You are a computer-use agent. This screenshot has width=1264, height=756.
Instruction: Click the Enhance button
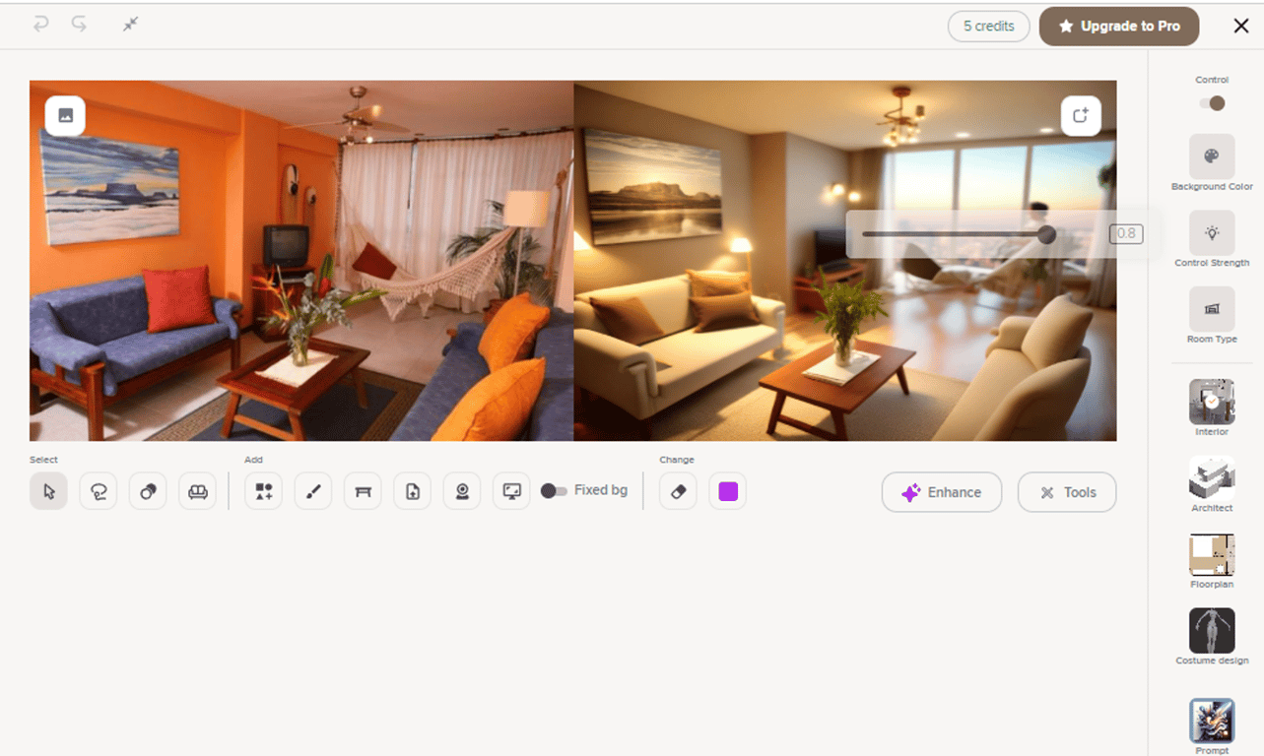pyautogui.click(x=942, y=492)
